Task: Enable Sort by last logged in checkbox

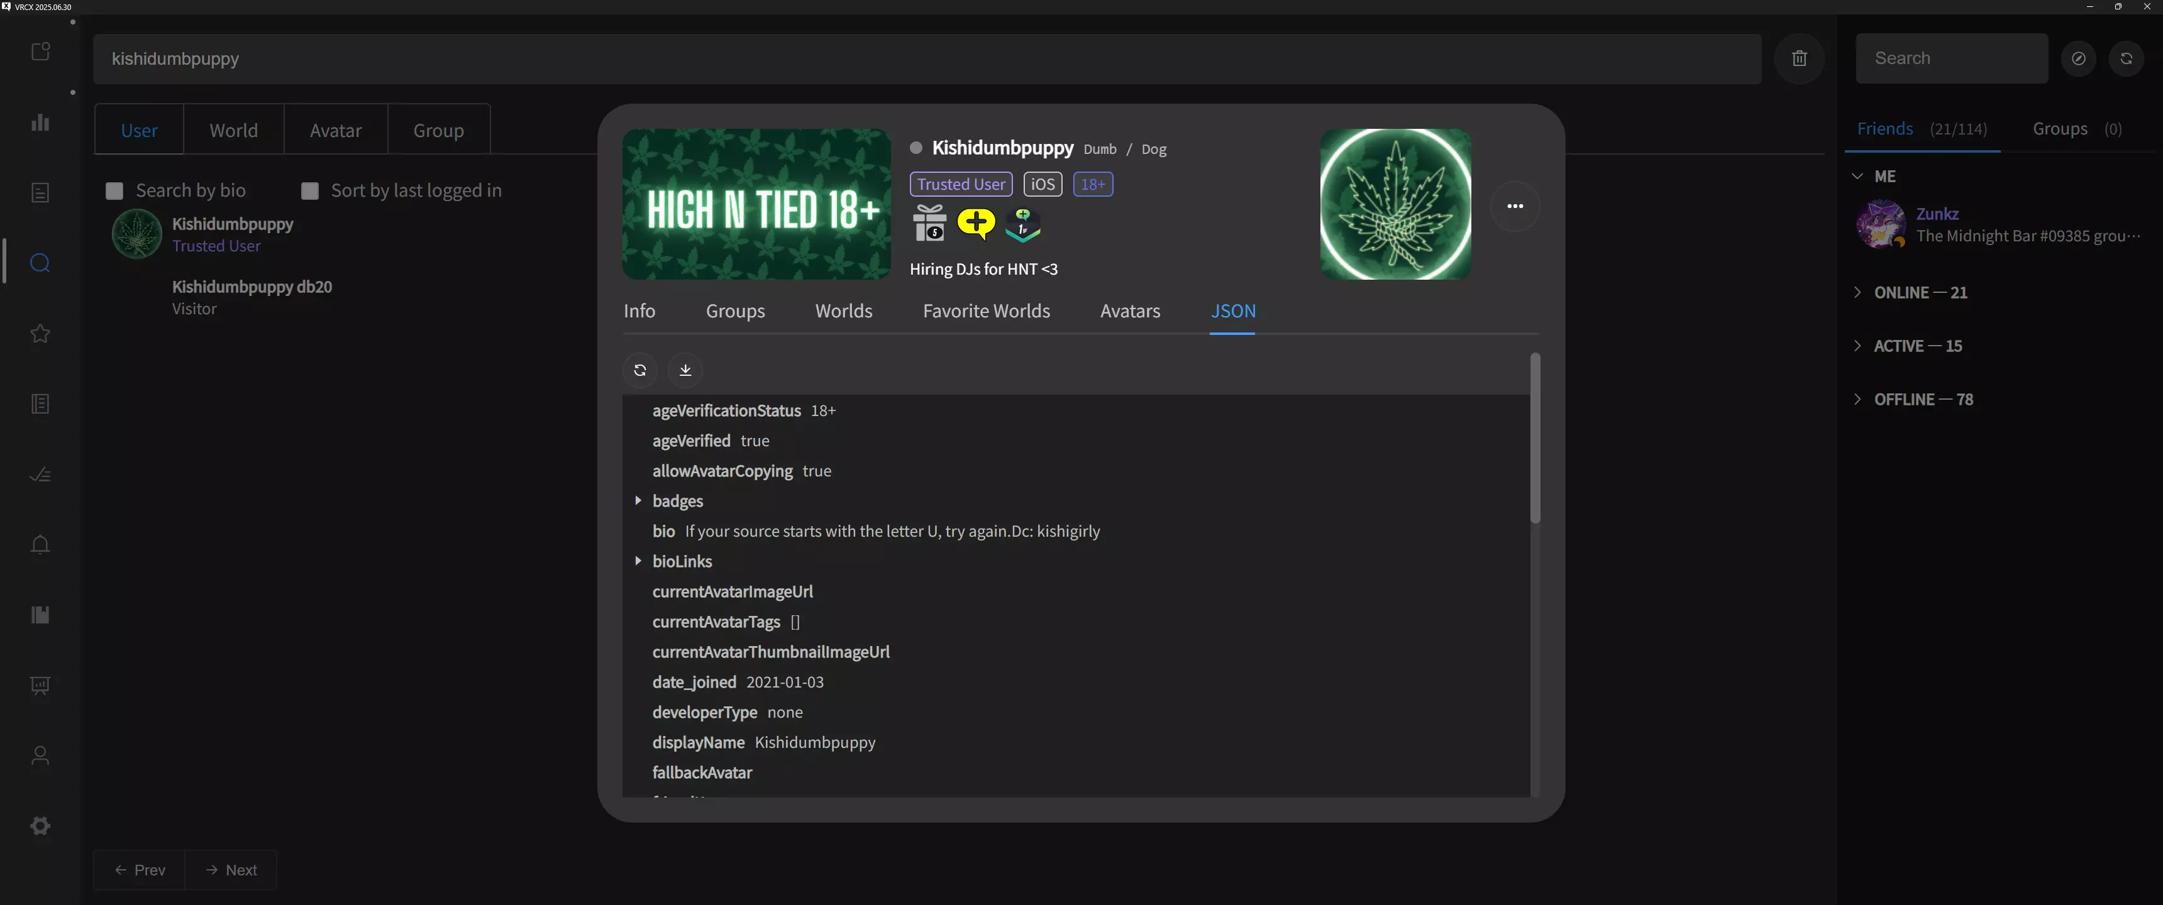Action: [x=310, y=192]
